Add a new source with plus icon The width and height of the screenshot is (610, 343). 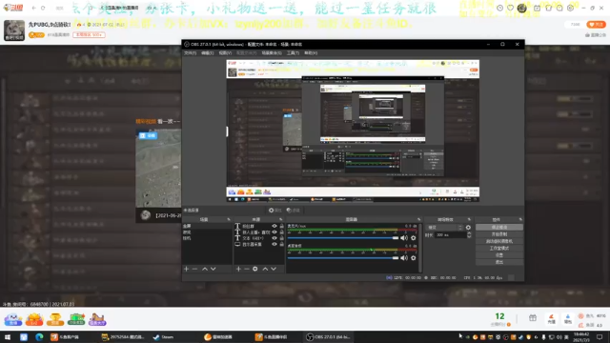pos(238,269)
